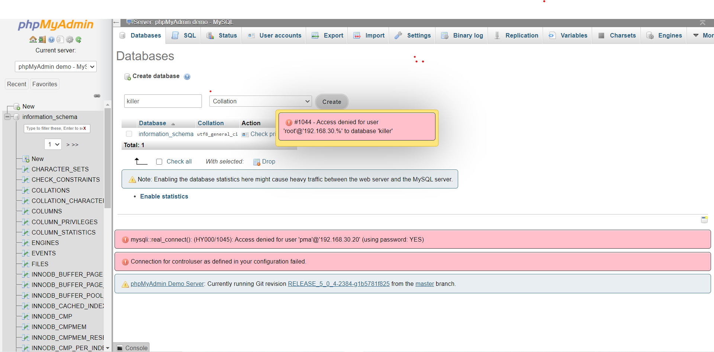This screenshot has width=714, height=352.
Task: Open the Variables tab
Action: point(568,35)
